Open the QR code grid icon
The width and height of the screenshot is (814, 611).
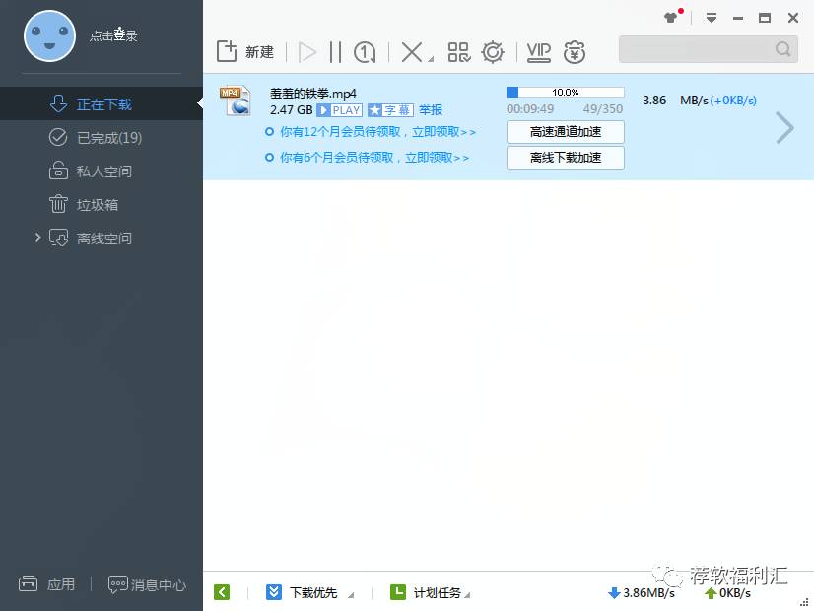click(459, 52)
